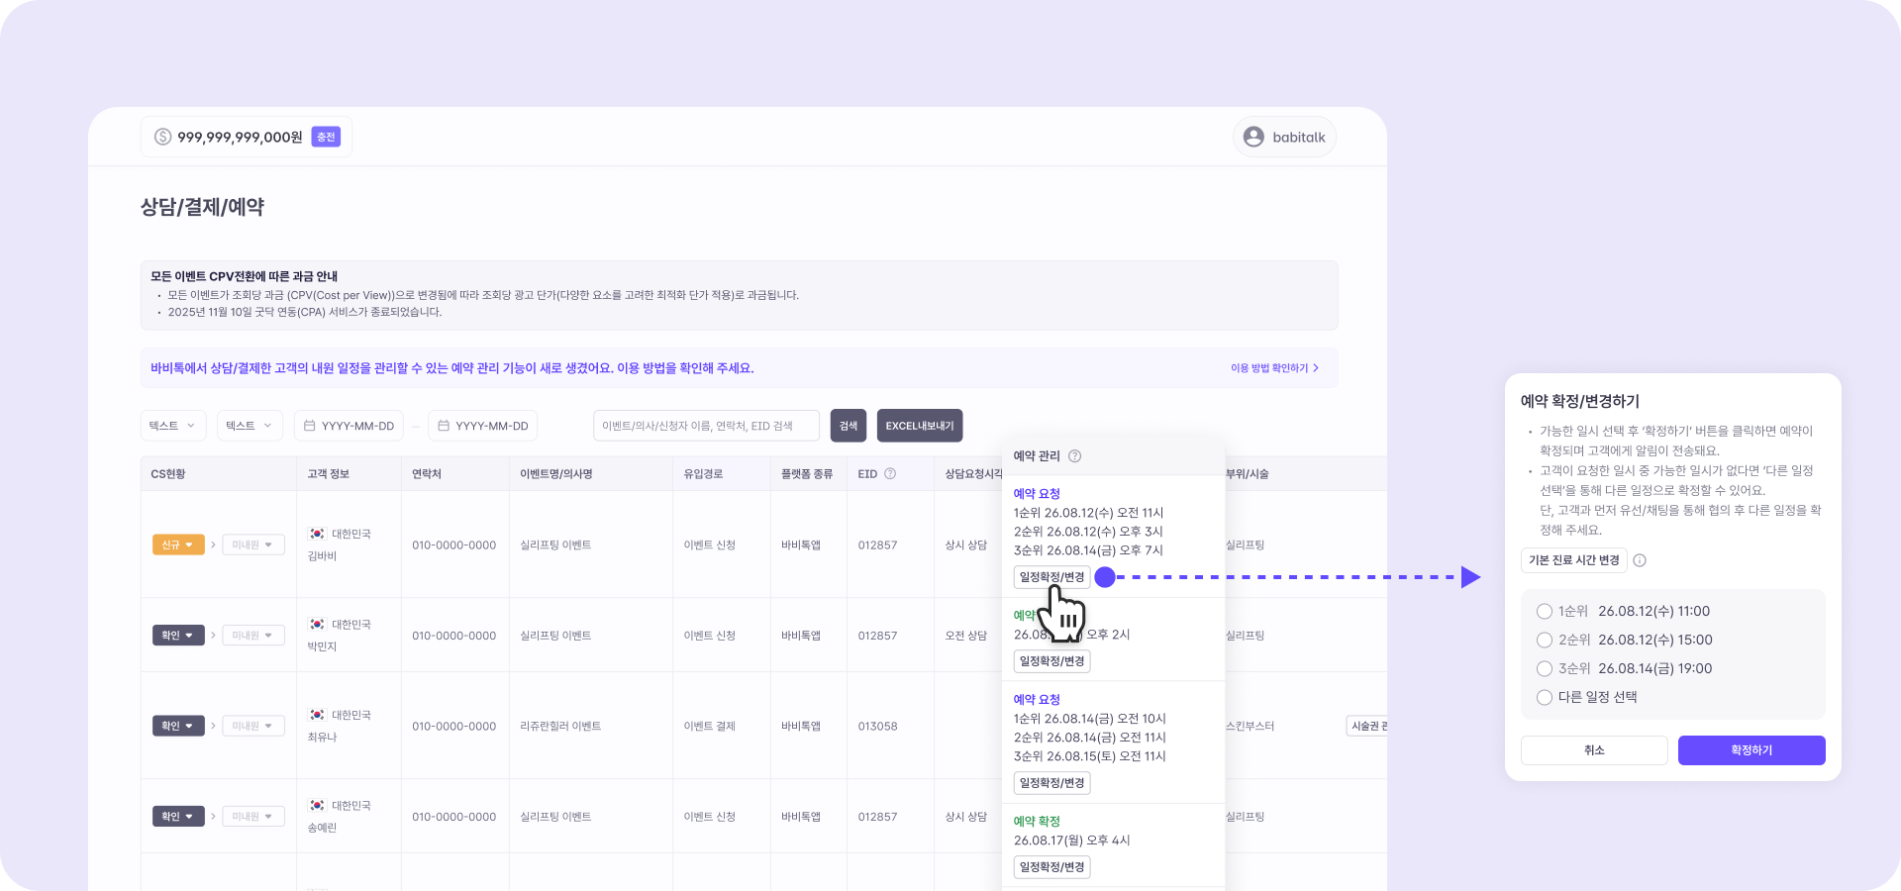Open the 확인 status dropdown in 송예린's row
Viewport: 1901px width, 891px height.
[178, 817]
